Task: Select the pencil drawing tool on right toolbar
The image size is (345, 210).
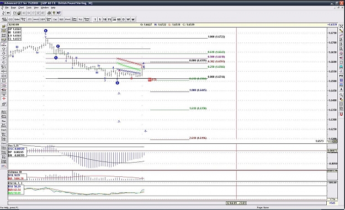Action: click(x=341, y=31)
